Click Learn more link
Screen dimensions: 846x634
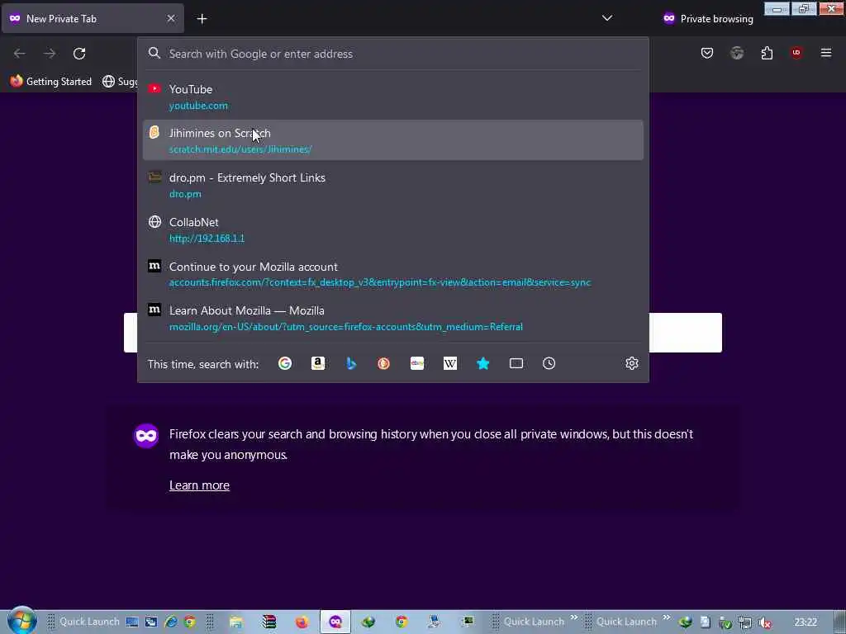[x=199, y=485]
